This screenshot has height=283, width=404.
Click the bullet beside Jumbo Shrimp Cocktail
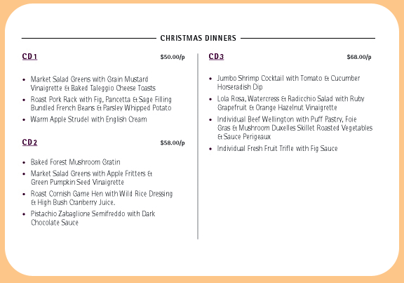coord(210,79)
